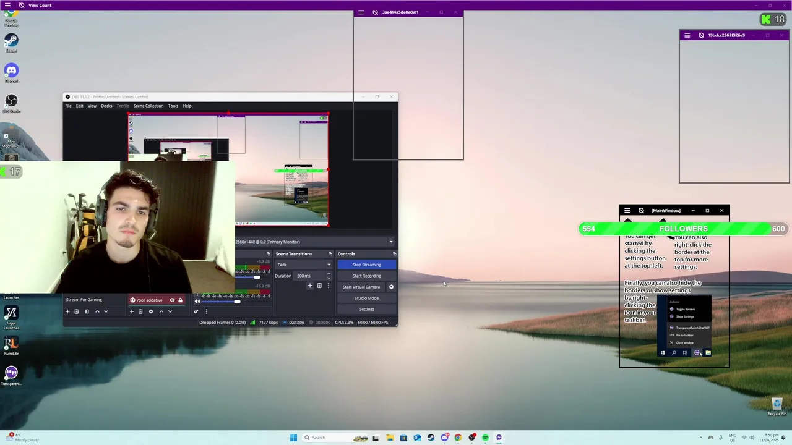Add a scene transition plus icon
This screenshot has height=445, width=792.
point(310,286)
